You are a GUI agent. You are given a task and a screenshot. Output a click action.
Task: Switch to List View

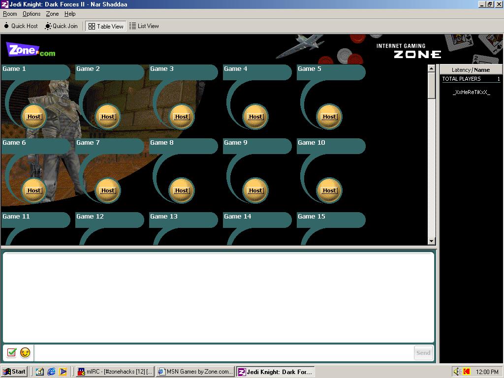(144, 26)
